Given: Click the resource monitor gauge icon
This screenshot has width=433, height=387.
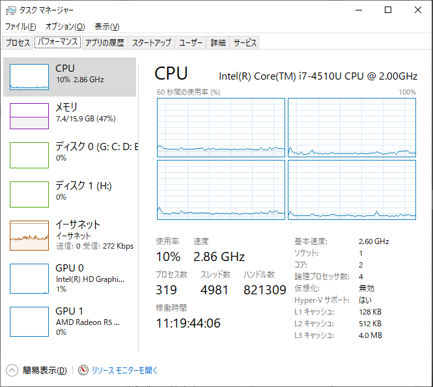Looking at the screenshot, I should click(83, 370).
